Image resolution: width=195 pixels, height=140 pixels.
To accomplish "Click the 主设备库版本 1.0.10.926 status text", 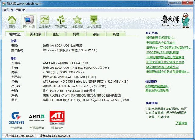I will pos(53,136).
